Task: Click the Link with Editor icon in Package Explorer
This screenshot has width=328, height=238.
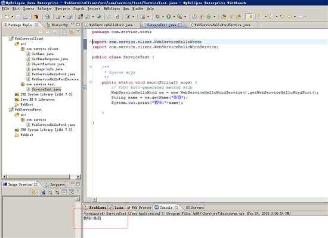Action: 71,32
